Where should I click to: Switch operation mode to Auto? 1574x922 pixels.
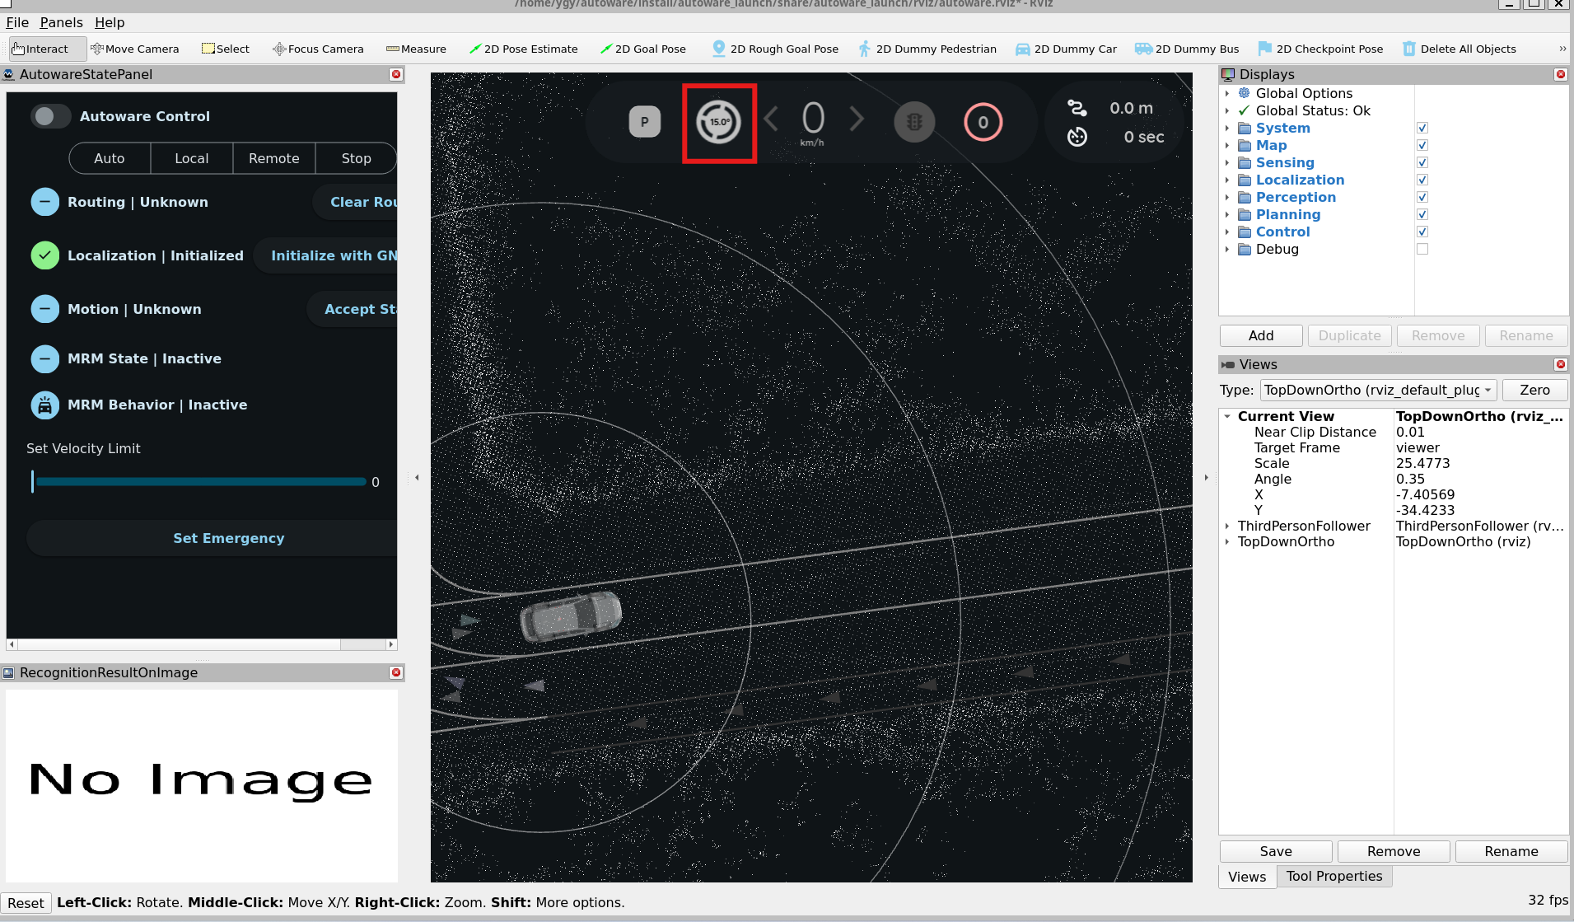[x=110, y=158]
